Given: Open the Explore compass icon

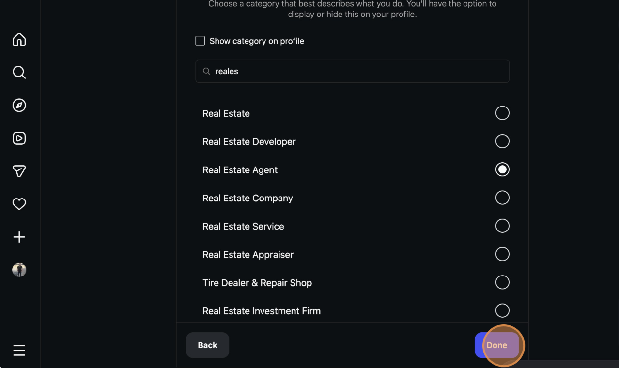Looking at the screenshot, I should [x=19, y=105].
